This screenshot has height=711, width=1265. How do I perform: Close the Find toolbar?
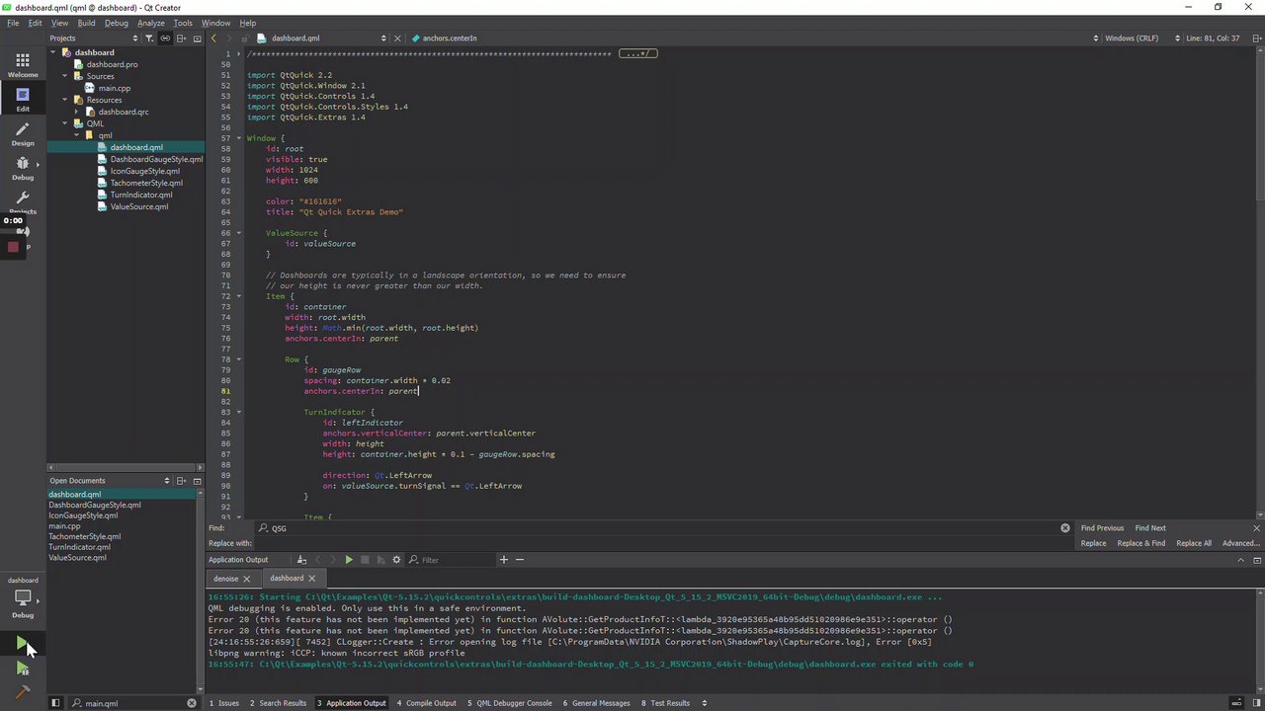(x=1256, y=528)
